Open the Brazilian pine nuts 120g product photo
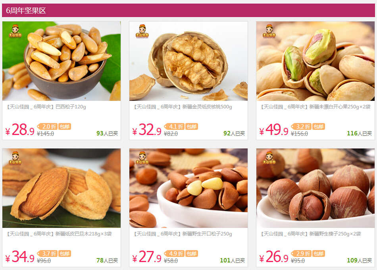The image size is (377, 270). tap(62, 61)
